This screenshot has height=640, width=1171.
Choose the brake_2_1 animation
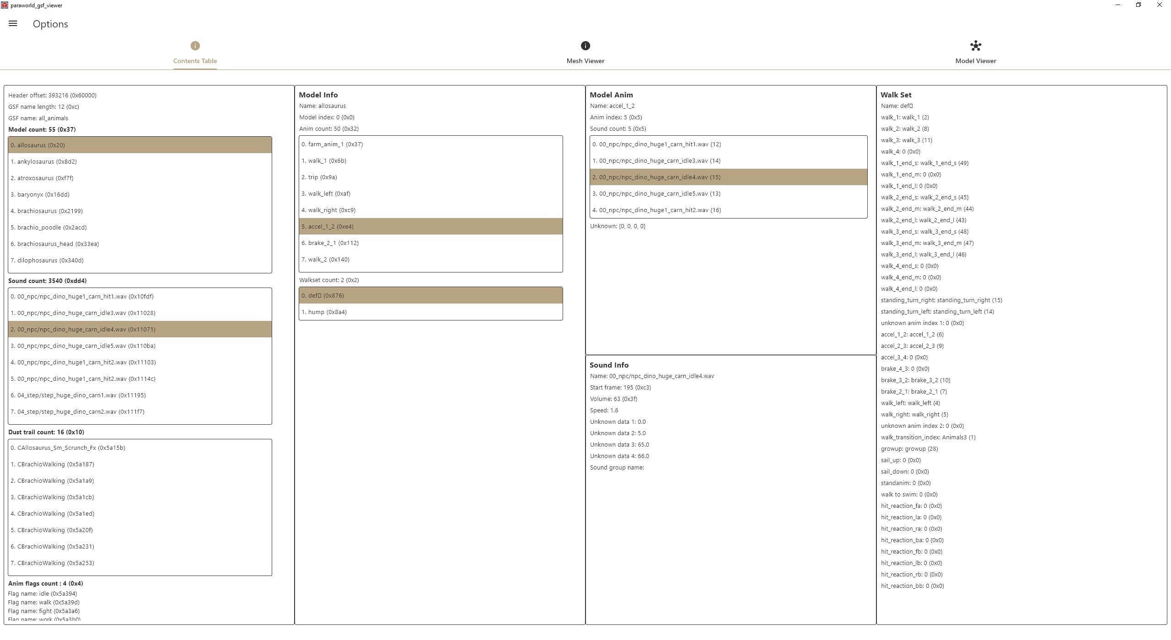point(330,243)
